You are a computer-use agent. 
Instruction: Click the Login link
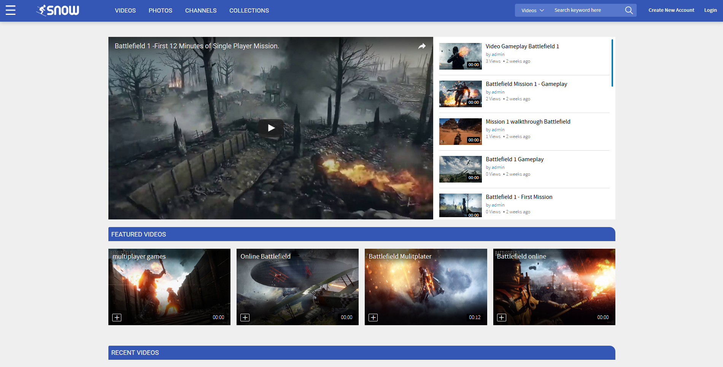(x=710, y=10)
